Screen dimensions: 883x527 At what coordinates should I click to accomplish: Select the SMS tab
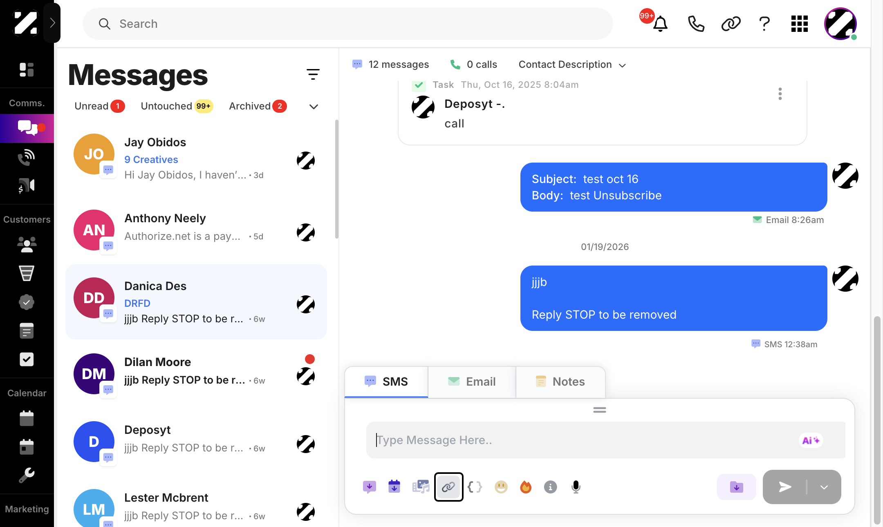pyautogui.click(x=386, y=382)
